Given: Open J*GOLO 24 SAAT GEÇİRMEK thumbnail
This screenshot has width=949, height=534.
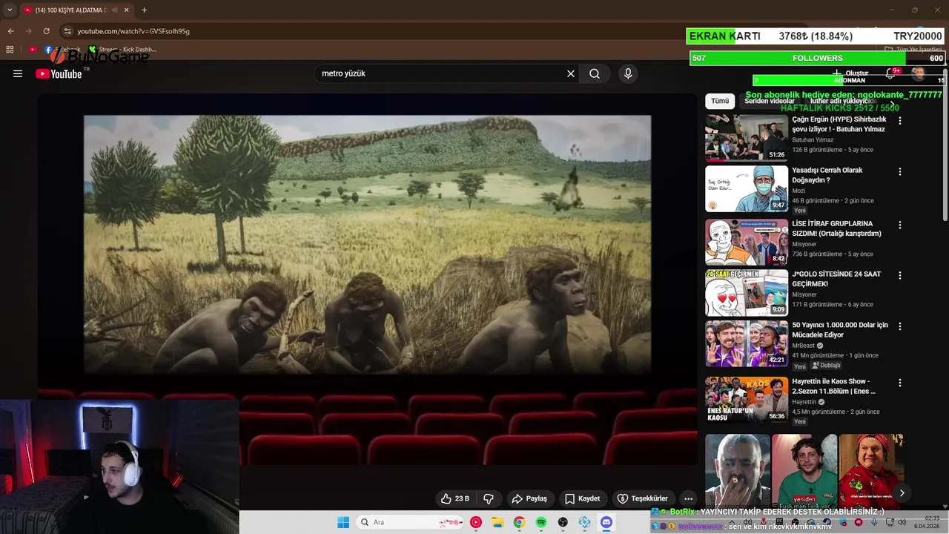Looking at the screenshot, I should 747,292.
